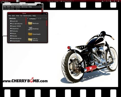Screen dimensions: 121x97
Task: Open the Bookmarks menu in file manager
Action: click(x=27, y=16)
